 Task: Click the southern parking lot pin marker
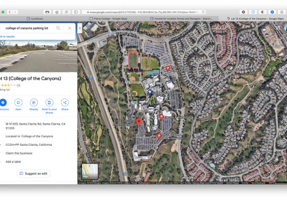(x=159, y=136)
